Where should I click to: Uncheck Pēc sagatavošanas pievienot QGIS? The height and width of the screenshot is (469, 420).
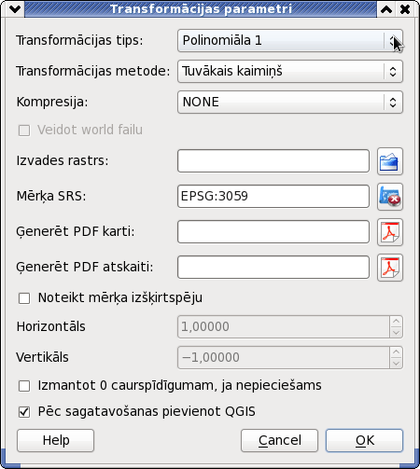(x=24, y=412)
